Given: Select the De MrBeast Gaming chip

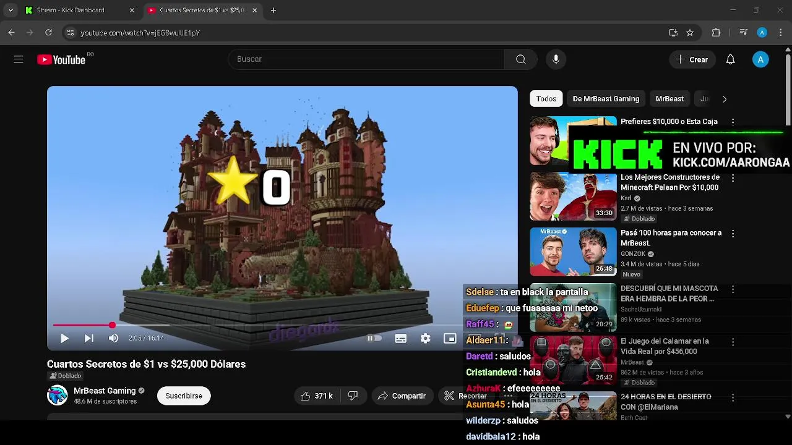Looking at the screenshot, I should coord(606,99).
